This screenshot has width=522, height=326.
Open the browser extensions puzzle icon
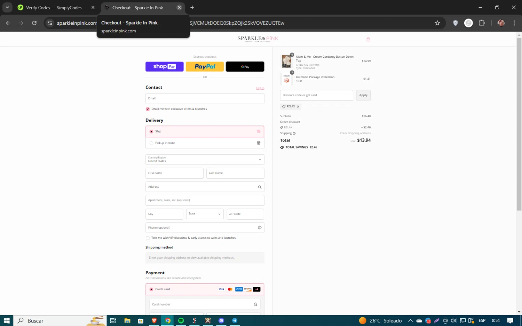tap(482, 23)
